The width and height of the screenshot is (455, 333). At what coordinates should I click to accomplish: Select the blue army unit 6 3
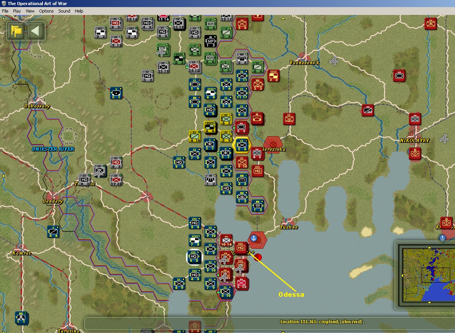tap(210, 93)
